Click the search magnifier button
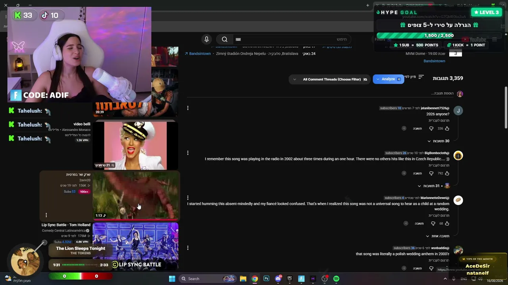This screenshot has width=508, height=285. click(225, 39)
